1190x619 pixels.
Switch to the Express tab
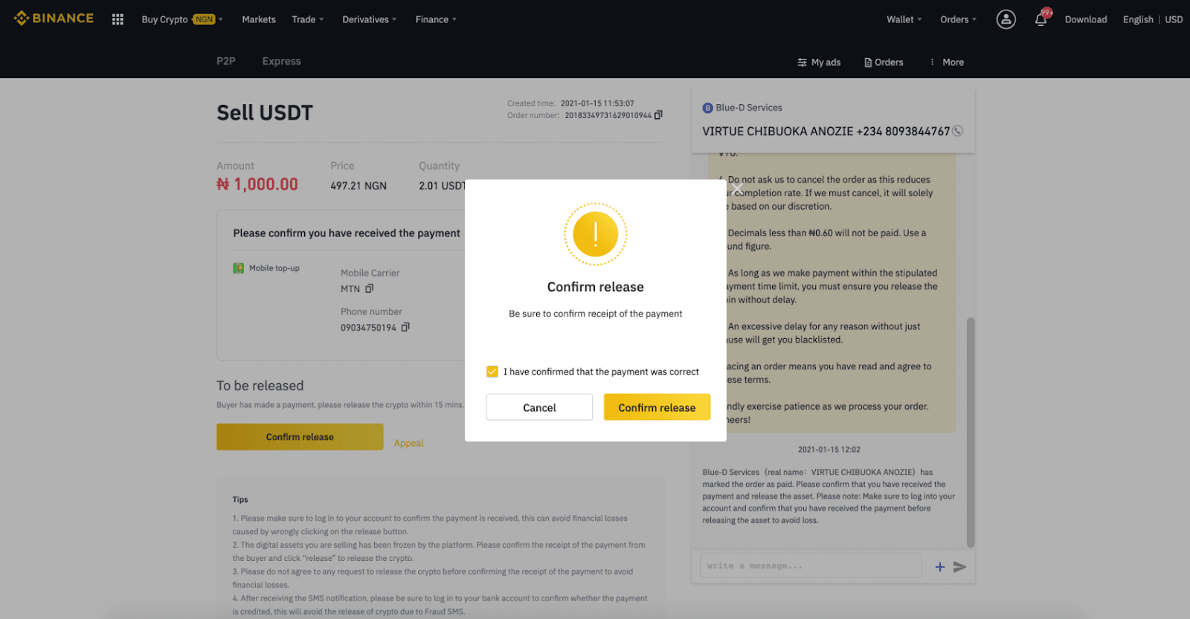(x=281, y=61)
